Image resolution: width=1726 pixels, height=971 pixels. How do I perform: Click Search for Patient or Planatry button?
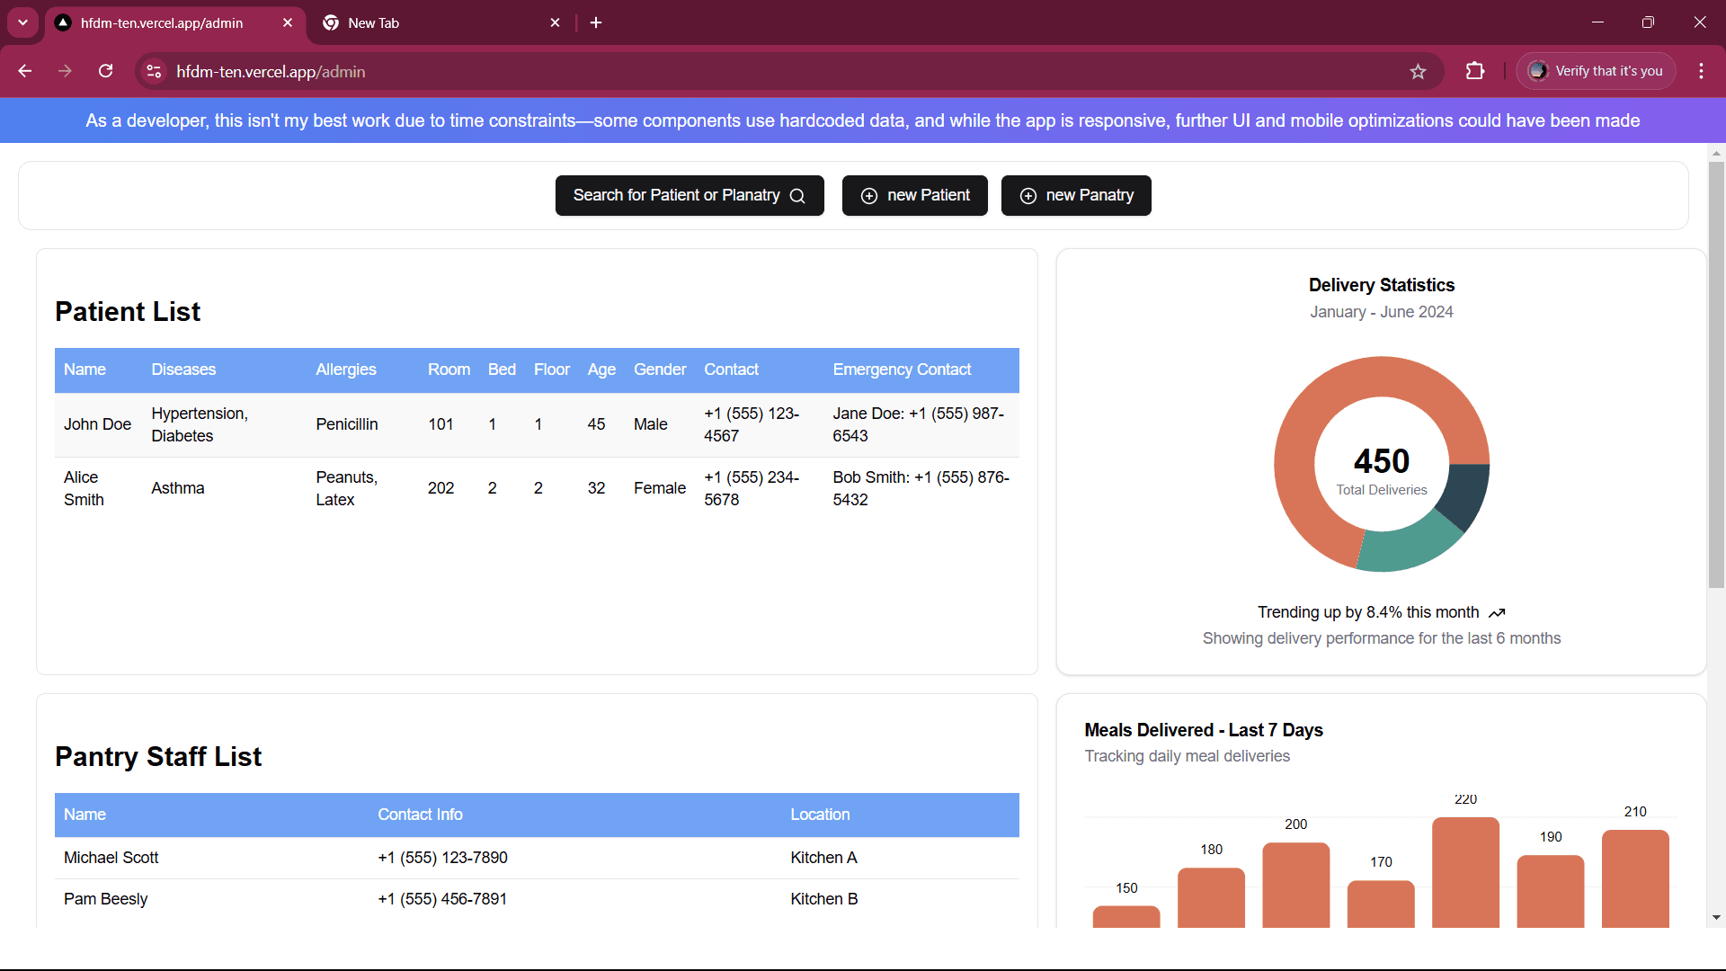click(x=689, y=195)
